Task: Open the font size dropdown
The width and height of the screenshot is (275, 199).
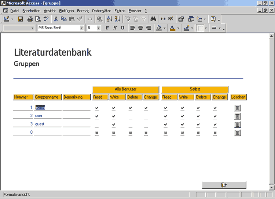Action: click(98, 28)
